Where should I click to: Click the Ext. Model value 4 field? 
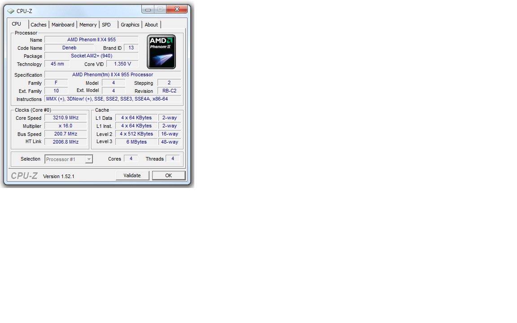point(114,91)
